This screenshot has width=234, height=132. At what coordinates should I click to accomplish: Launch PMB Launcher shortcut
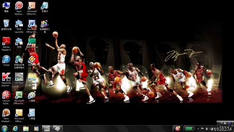[x=19, y=26]
